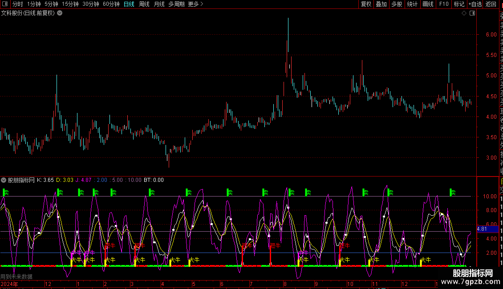
Task: Activate the 画线 drawing tools
Action: tap(428, 4)
